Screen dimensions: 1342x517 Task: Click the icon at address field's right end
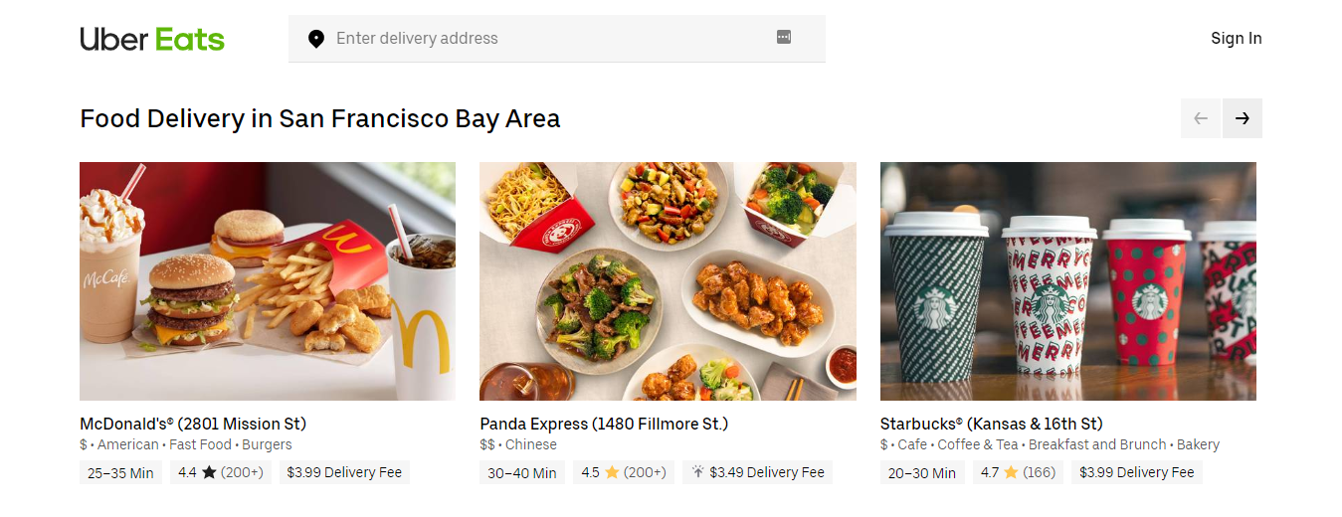click(784, 38)
